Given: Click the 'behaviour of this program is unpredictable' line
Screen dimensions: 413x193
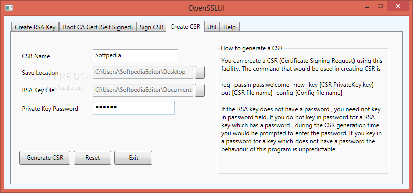Looking at the screenshot, I should (278, 149).
